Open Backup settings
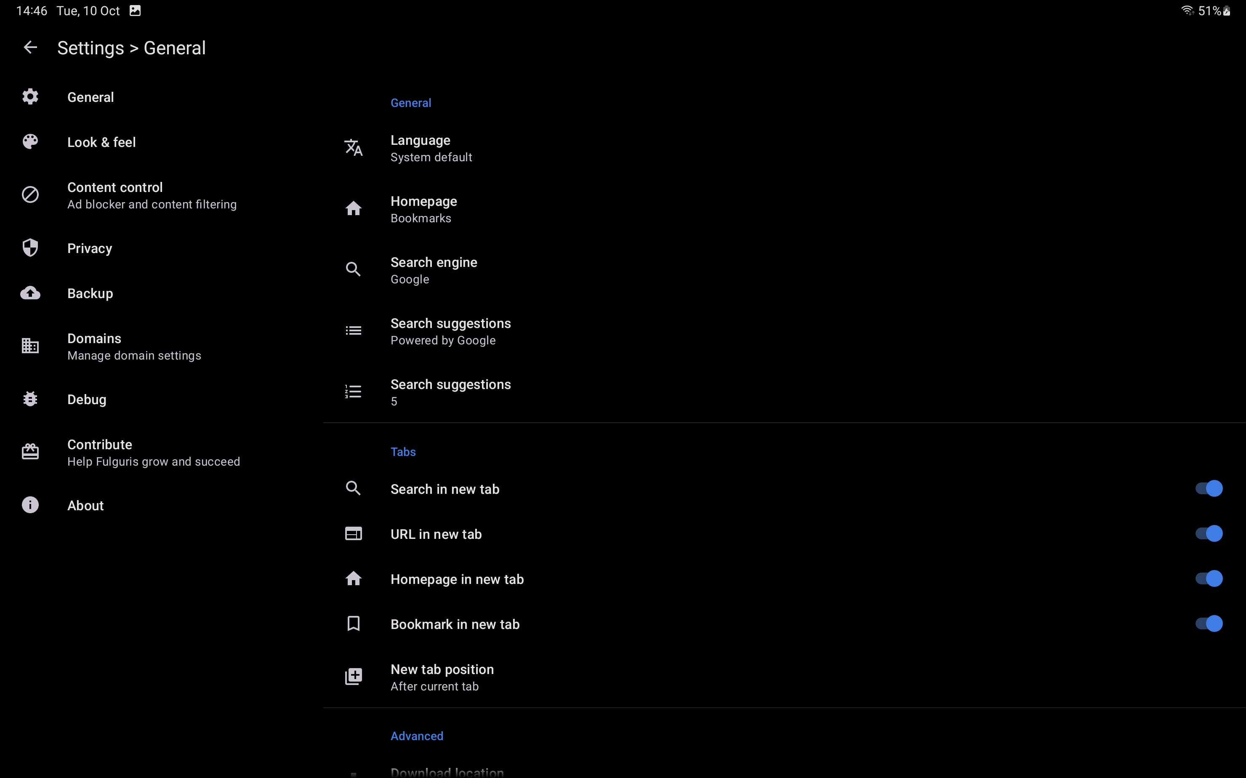The image size is (1246, 778). pyautogui.click(x=162, y=293)
